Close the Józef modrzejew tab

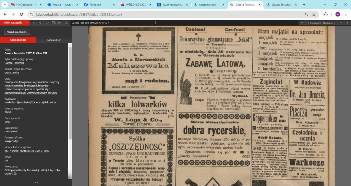[187, 4]
